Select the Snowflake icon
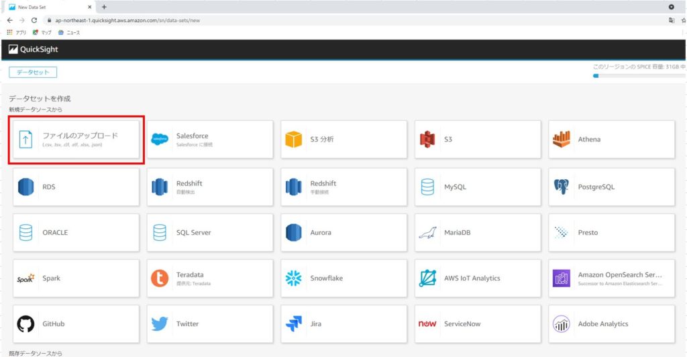This screenshot has height=357, width=687. 294,278
